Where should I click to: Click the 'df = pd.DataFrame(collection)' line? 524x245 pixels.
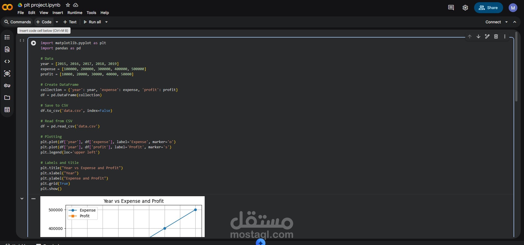tap(71, 95)
